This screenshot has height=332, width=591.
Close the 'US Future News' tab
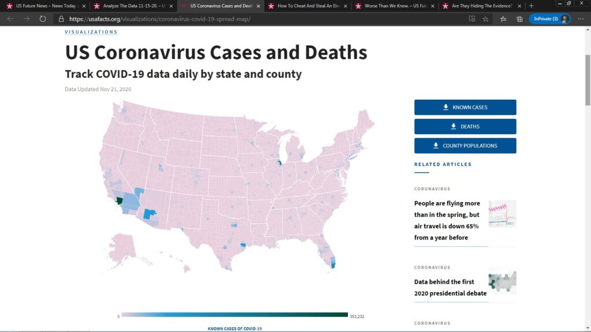pos(84,6)
